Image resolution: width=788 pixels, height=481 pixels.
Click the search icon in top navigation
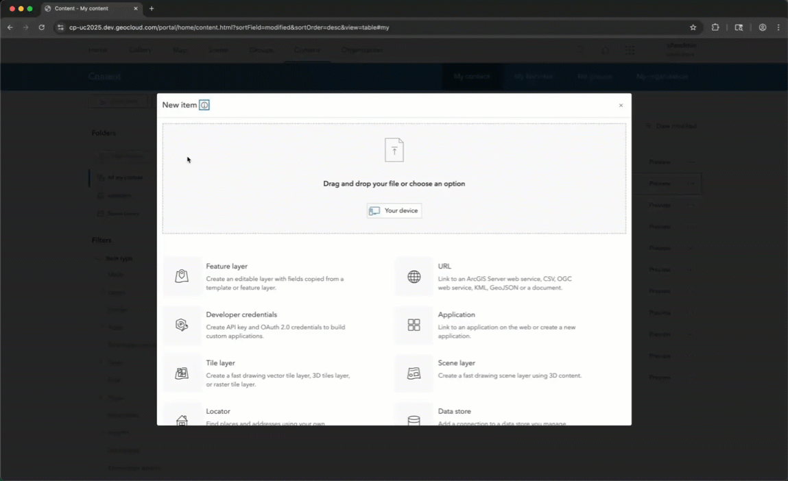tap(580, 50)
